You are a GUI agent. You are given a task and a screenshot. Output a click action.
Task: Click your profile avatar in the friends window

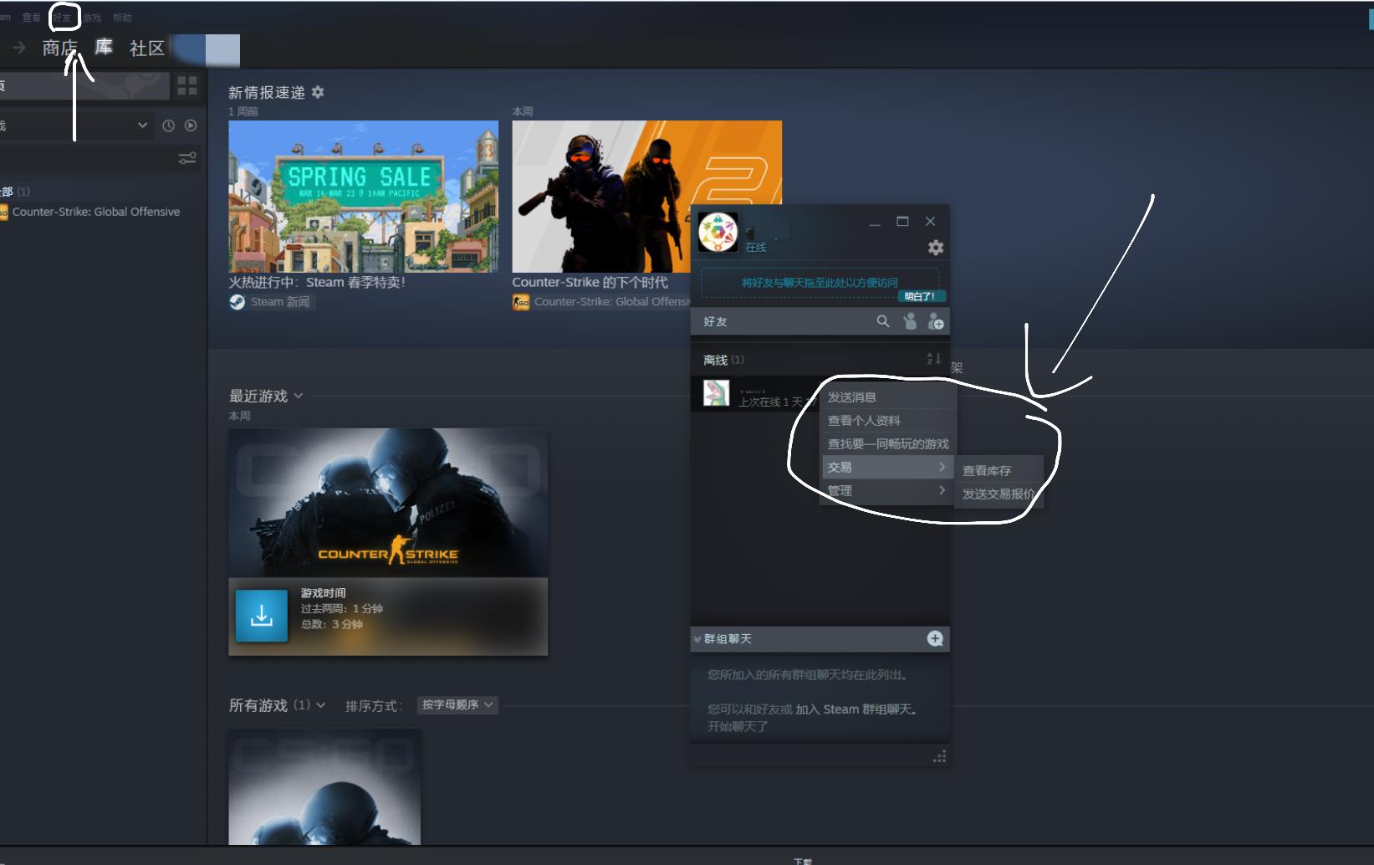pos(718,232)
